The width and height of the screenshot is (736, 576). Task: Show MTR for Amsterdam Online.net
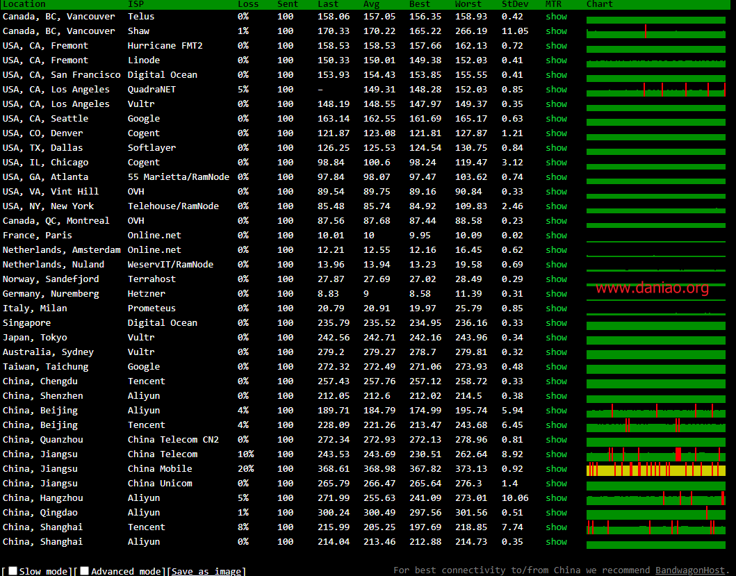tap(556, 249)
